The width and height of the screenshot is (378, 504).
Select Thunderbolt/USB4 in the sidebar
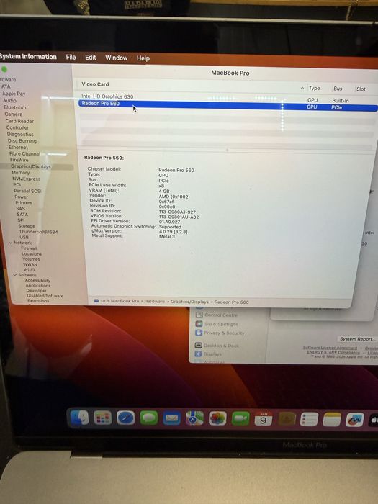pos(38,232)
